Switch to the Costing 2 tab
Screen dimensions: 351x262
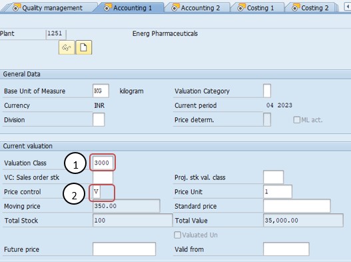coord(312,8)
